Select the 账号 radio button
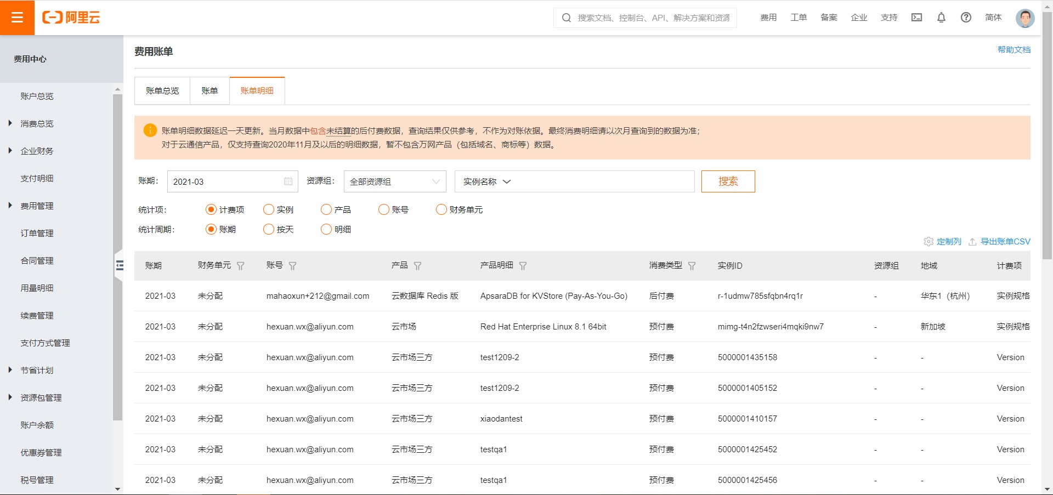This screenshot has height=495, width=1053. click(384, 209)
